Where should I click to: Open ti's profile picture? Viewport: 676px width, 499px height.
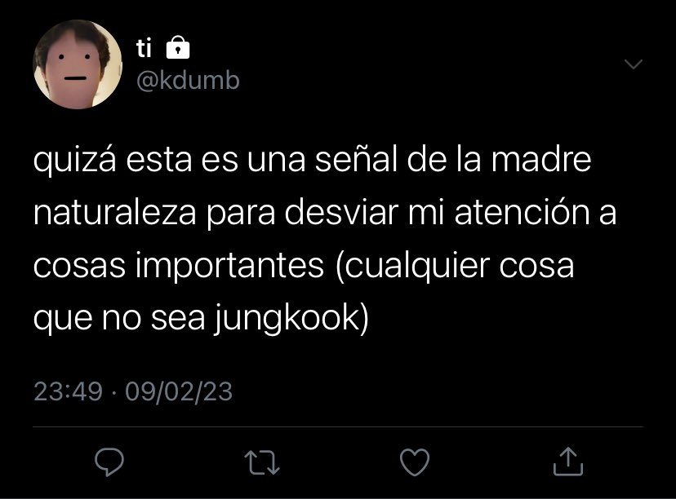click(x=78, y=64)
